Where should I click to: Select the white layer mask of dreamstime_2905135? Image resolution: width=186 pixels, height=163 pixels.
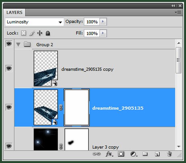point(77,107)
